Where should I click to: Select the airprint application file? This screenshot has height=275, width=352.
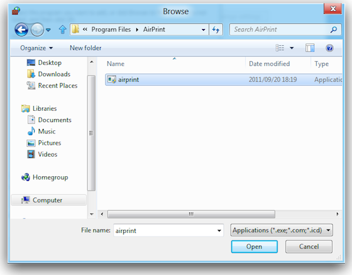click(224, 79)
